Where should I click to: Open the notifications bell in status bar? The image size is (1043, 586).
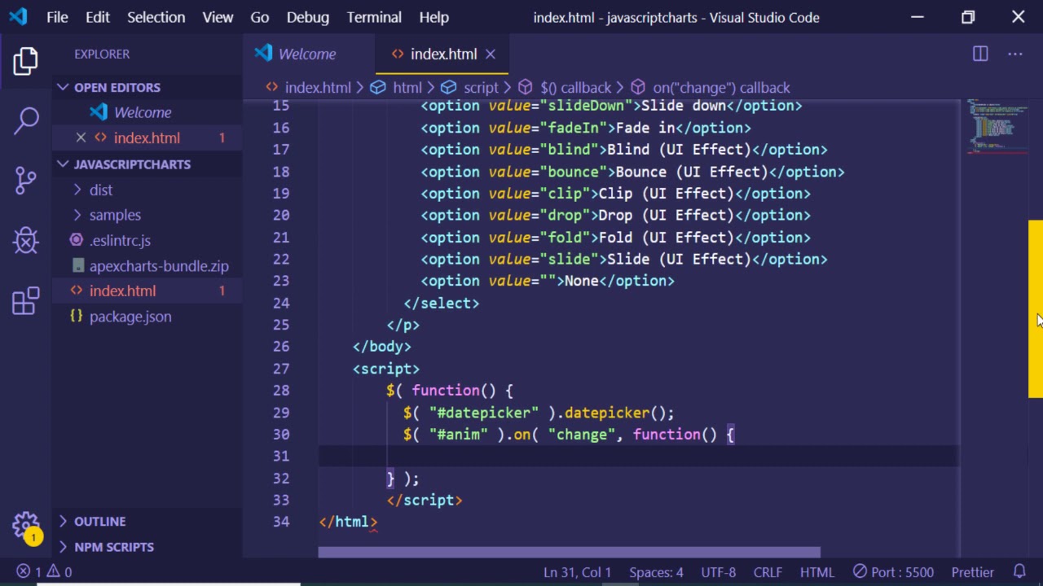coord(1019,572)
